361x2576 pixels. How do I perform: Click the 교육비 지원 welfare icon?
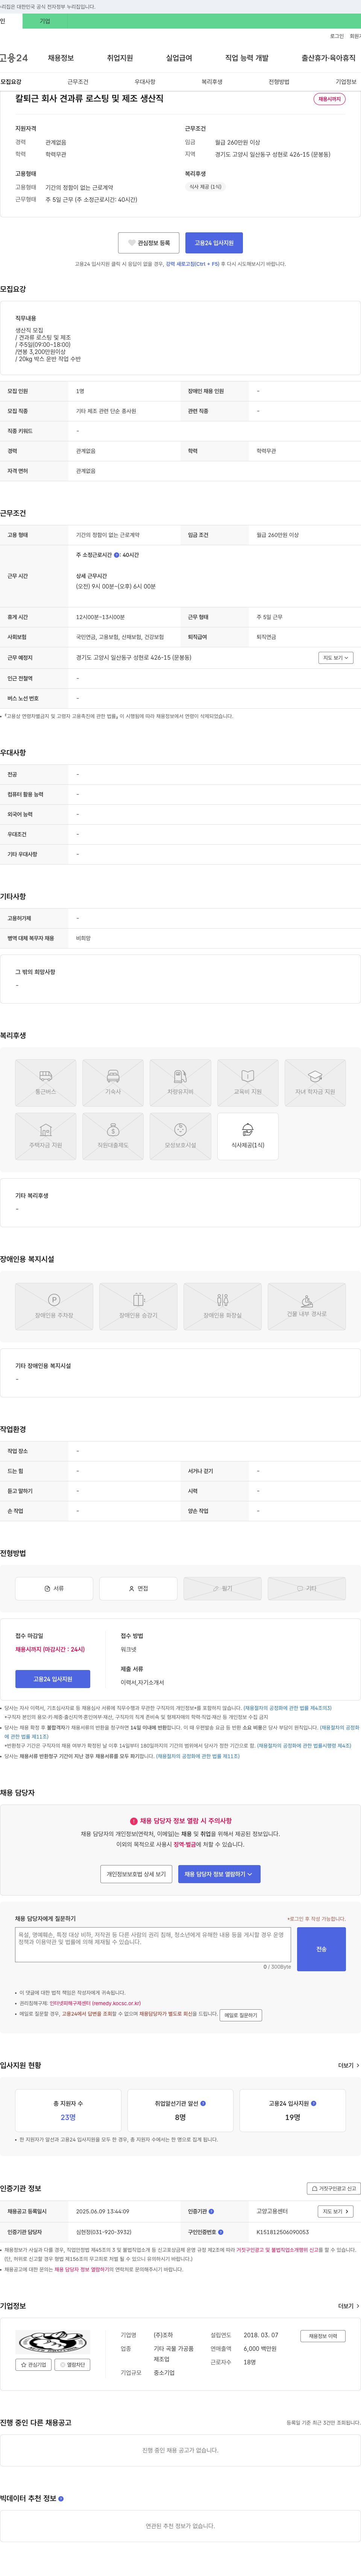pyautogui.click(x=248, y=1083)
